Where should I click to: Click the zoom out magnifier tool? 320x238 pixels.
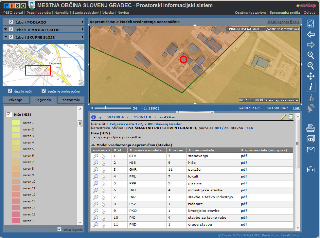pos(311,66)
